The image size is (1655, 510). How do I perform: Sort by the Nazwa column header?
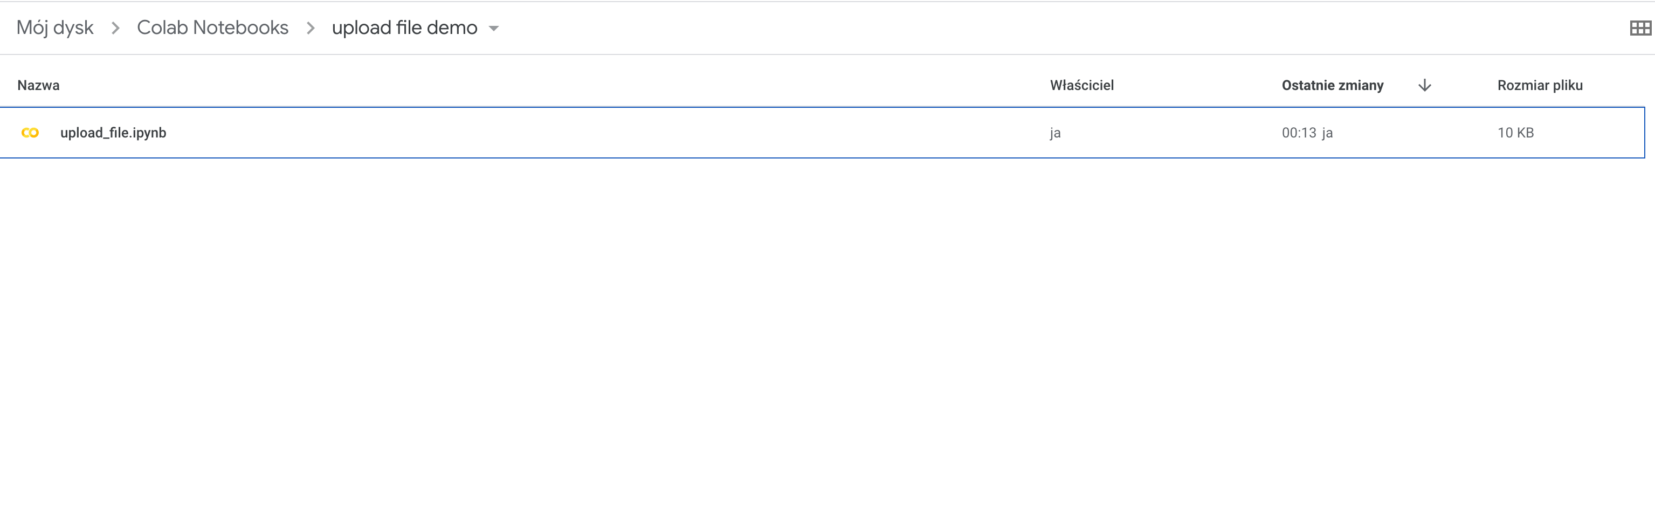pos(39,85)
